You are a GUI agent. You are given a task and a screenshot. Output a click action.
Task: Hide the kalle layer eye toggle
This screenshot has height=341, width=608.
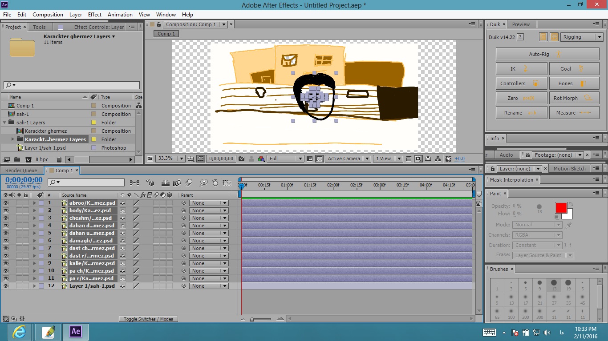[6, 263]
